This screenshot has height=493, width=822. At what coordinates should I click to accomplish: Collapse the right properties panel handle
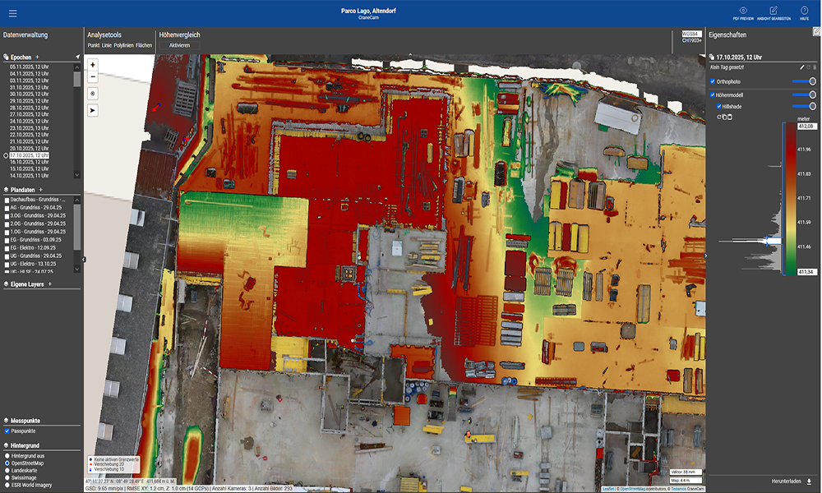coord(704,256)
